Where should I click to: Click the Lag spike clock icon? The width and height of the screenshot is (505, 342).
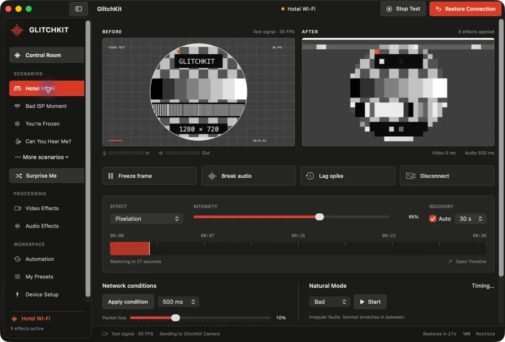click(x=310, y=176)
